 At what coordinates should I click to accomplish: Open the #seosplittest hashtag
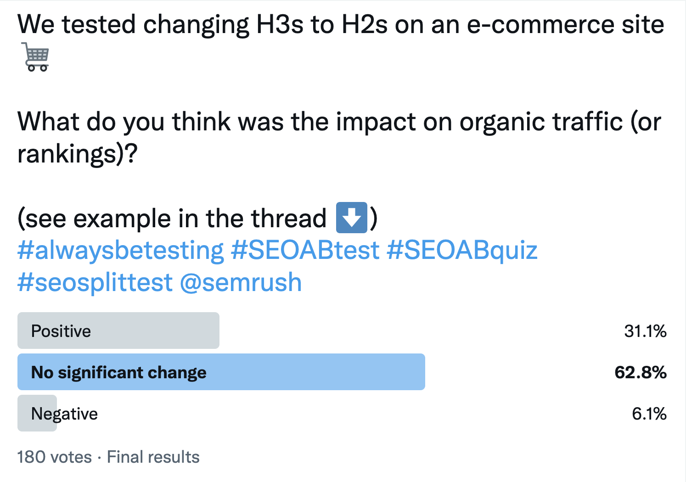click(x=95, y=282)
